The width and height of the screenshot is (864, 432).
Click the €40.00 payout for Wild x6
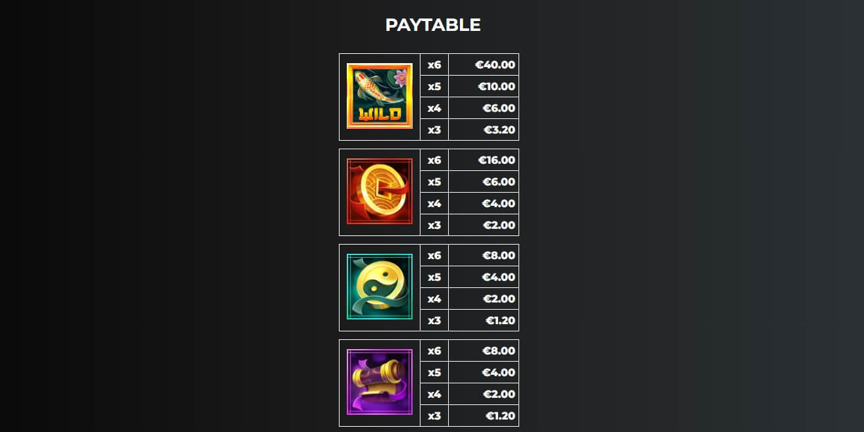coord(495,64)
